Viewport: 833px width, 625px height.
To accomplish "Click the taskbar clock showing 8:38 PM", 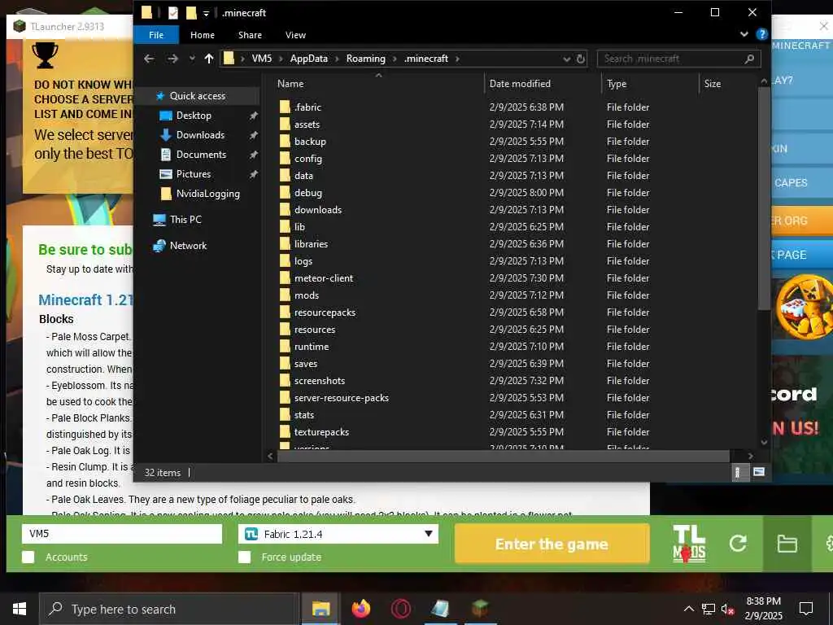I will click(x=763, y=609).
